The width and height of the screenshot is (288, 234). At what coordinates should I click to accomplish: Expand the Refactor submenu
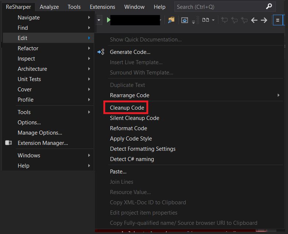click(49, 48)
